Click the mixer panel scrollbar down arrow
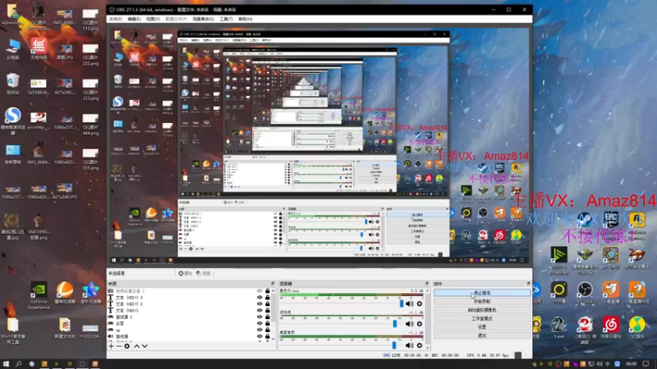The width and height of the screenshot is (657, 369). click(427, 347)
